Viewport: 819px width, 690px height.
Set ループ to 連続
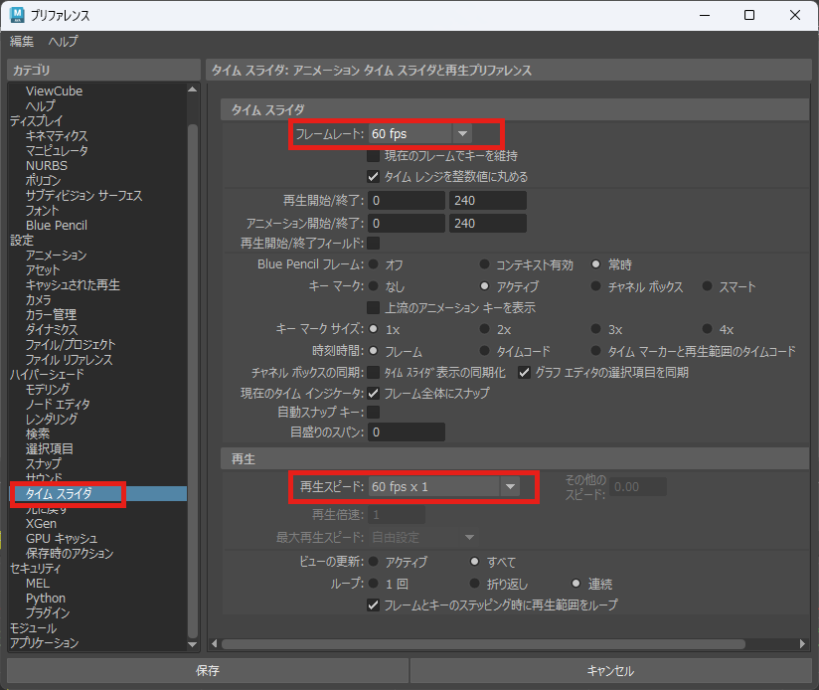point(576,583)
